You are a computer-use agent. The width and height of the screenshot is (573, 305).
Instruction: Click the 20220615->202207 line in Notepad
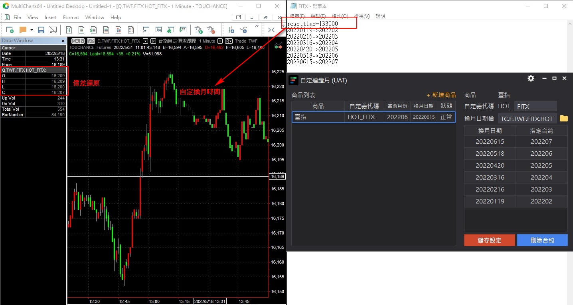312,62
